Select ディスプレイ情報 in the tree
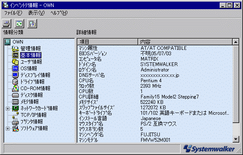The image size is (243, 155). point(35,75)
